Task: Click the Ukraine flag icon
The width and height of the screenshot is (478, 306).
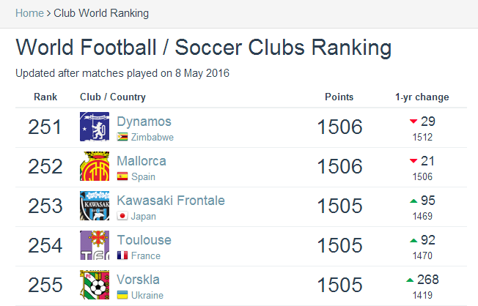Action: (x=122, y=295)
